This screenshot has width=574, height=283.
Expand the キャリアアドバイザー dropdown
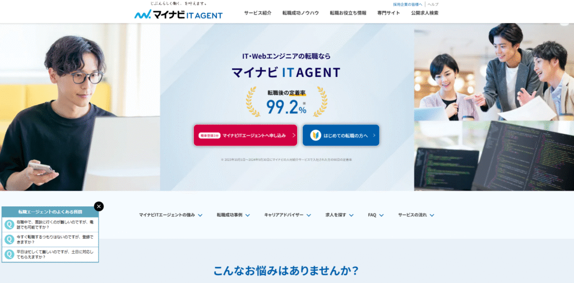tap(309, 215)
